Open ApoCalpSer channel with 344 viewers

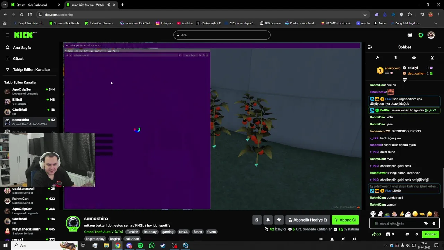click(30, 92)
